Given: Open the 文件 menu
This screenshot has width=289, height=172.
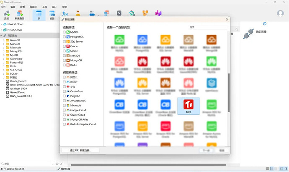Looking at the screenshot, I should pyautogui.click(x=3, y=7).
